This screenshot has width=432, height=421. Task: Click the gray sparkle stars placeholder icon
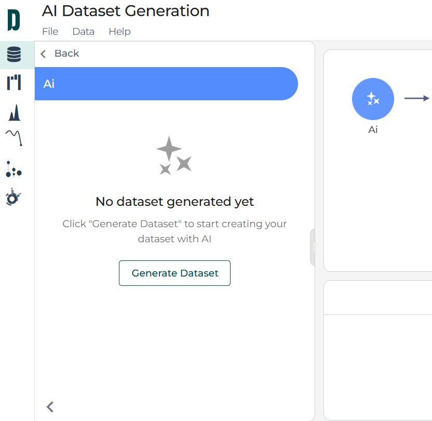pyautogui.click(x=173, y=155)
